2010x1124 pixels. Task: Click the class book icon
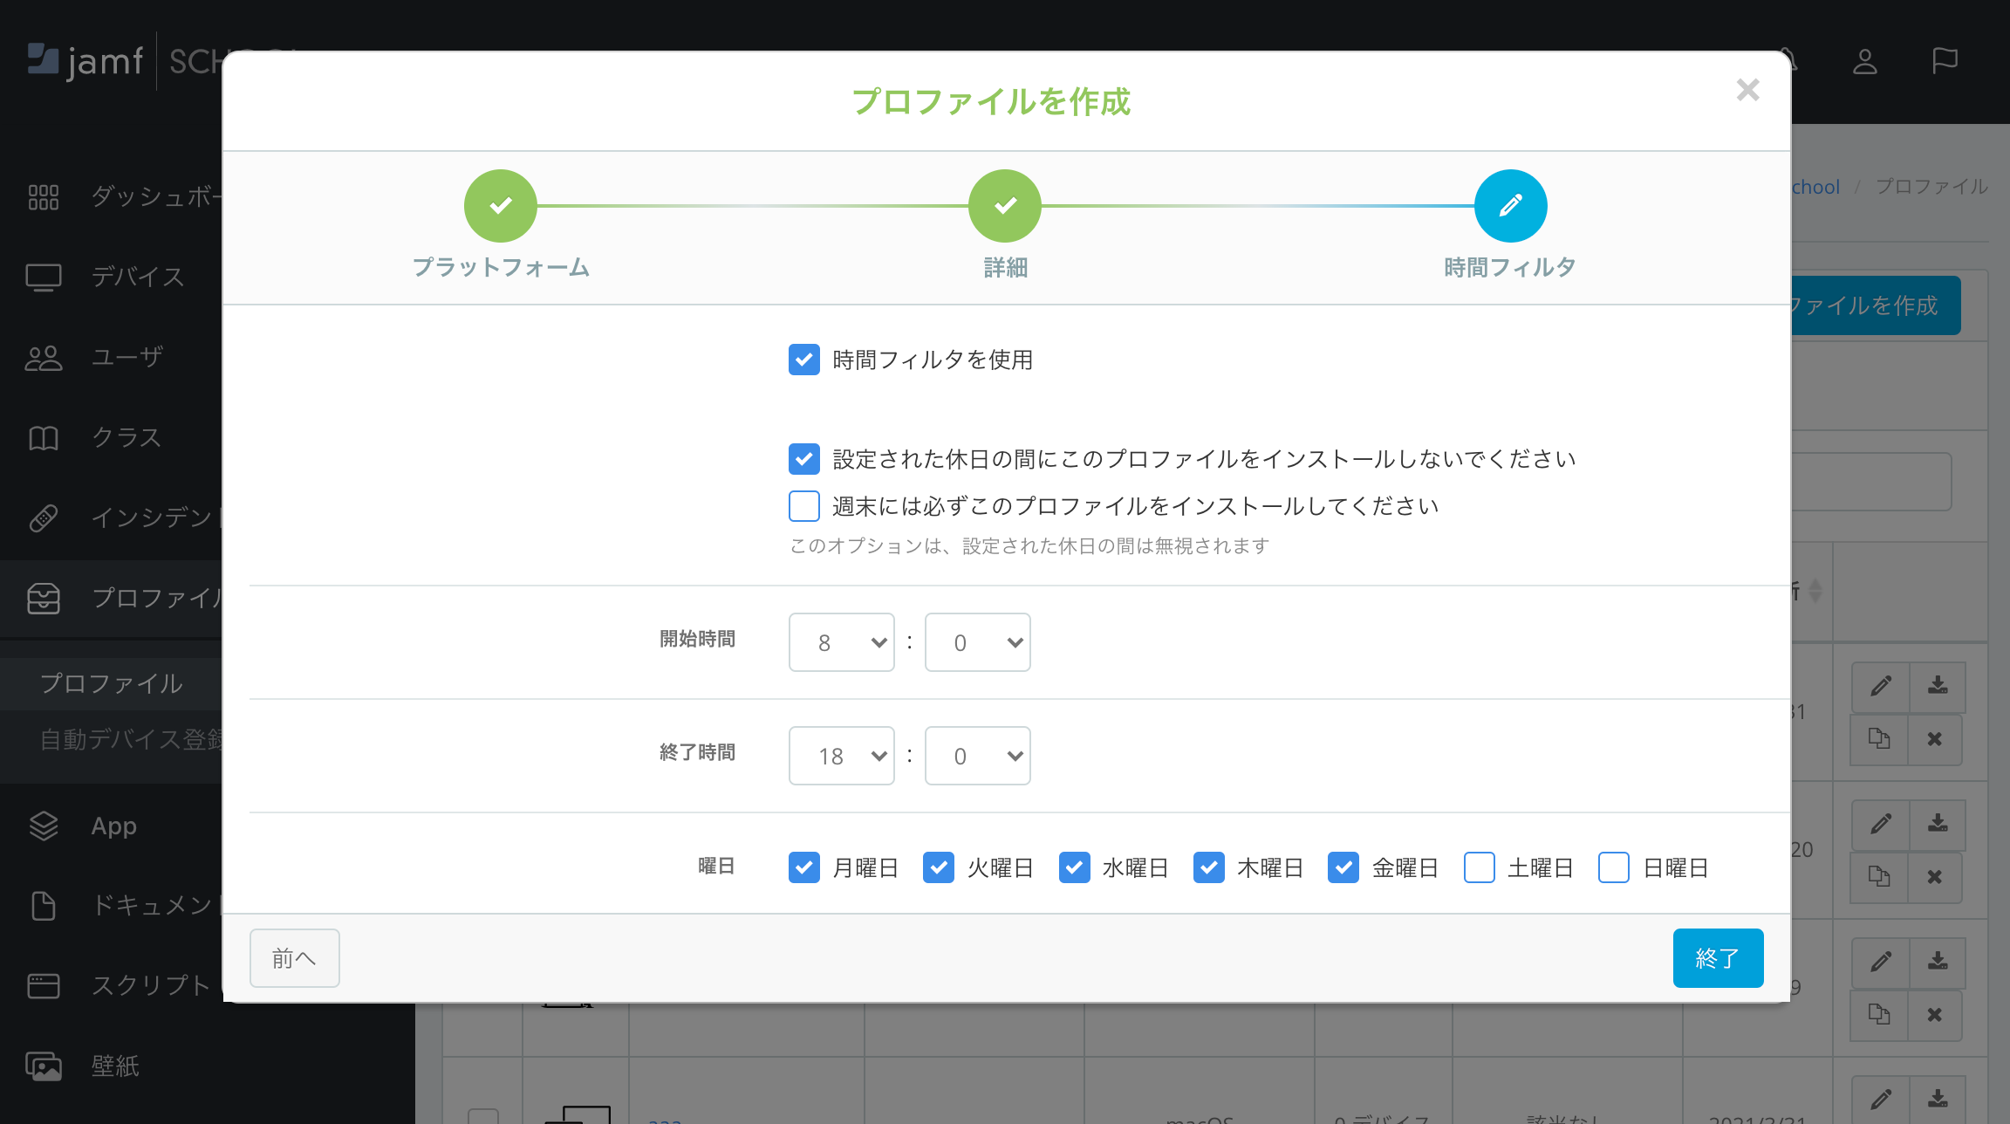[44, 438]
